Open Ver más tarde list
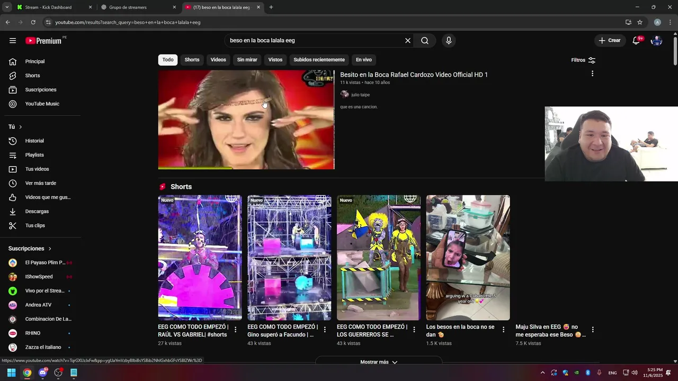 point(40,183)
